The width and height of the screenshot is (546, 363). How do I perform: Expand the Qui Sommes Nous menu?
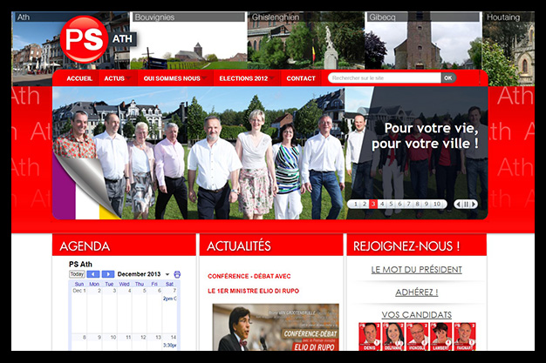172,78
